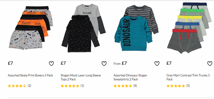Screen dimensions: 214x99
Task: Open Slogan Mock Layer Long Sleeve Tops link
Action: coord(81,77)
